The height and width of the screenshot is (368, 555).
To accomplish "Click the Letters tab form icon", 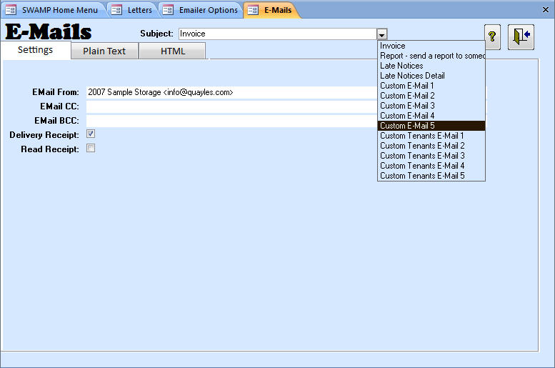I will point(116,10).
